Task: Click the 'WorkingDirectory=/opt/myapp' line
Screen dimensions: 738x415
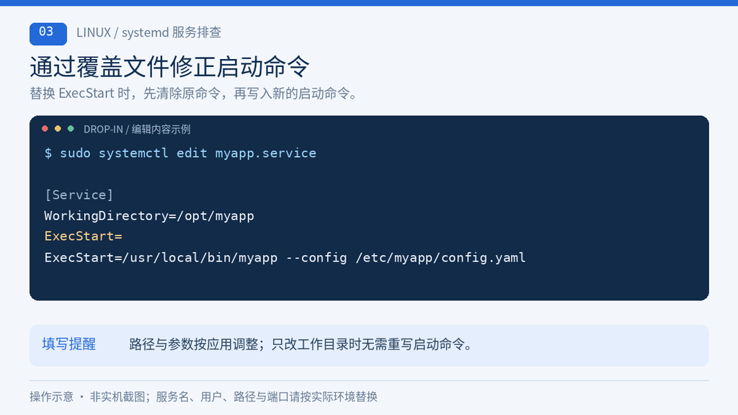Action: (149, 216)
